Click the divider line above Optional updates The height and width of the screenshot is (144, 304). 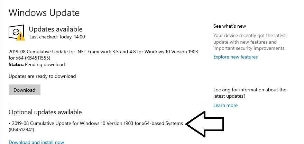point(107,104)
